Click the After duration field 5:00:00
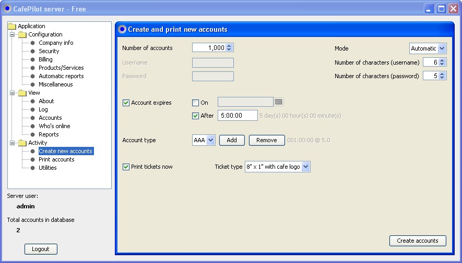This screenshot has height=263, width=462. click(238, 116)
